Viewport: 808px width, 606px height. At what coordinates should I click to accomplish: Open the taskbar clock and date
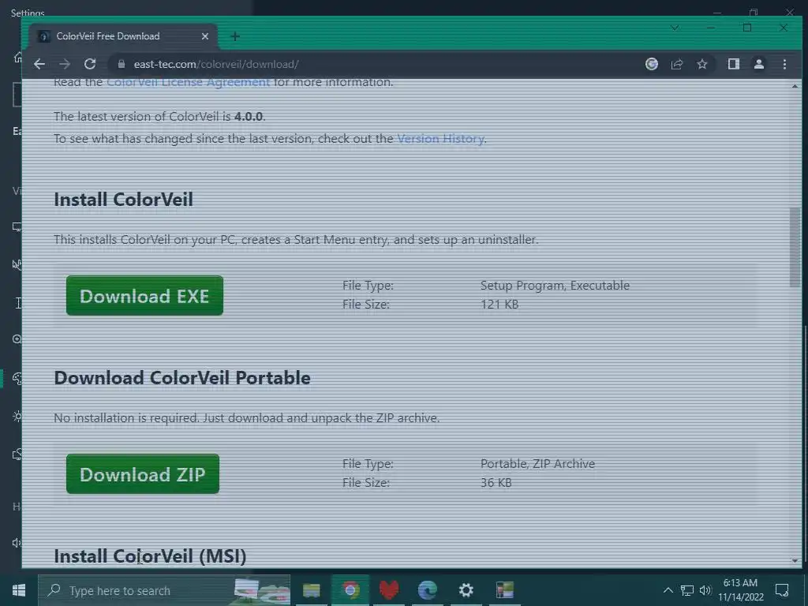tap(740, 590)
